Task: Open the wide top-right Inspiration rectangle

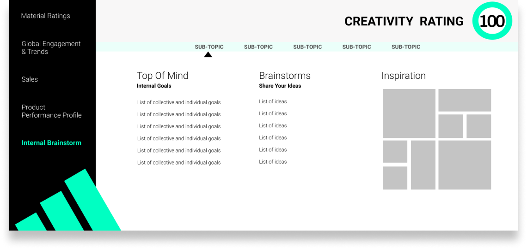Action: tap(465, 100)
